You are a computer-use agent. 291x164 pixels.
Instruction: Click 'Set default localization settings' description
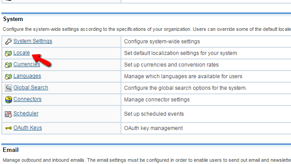pyautogui.click(x=180, y=53)
